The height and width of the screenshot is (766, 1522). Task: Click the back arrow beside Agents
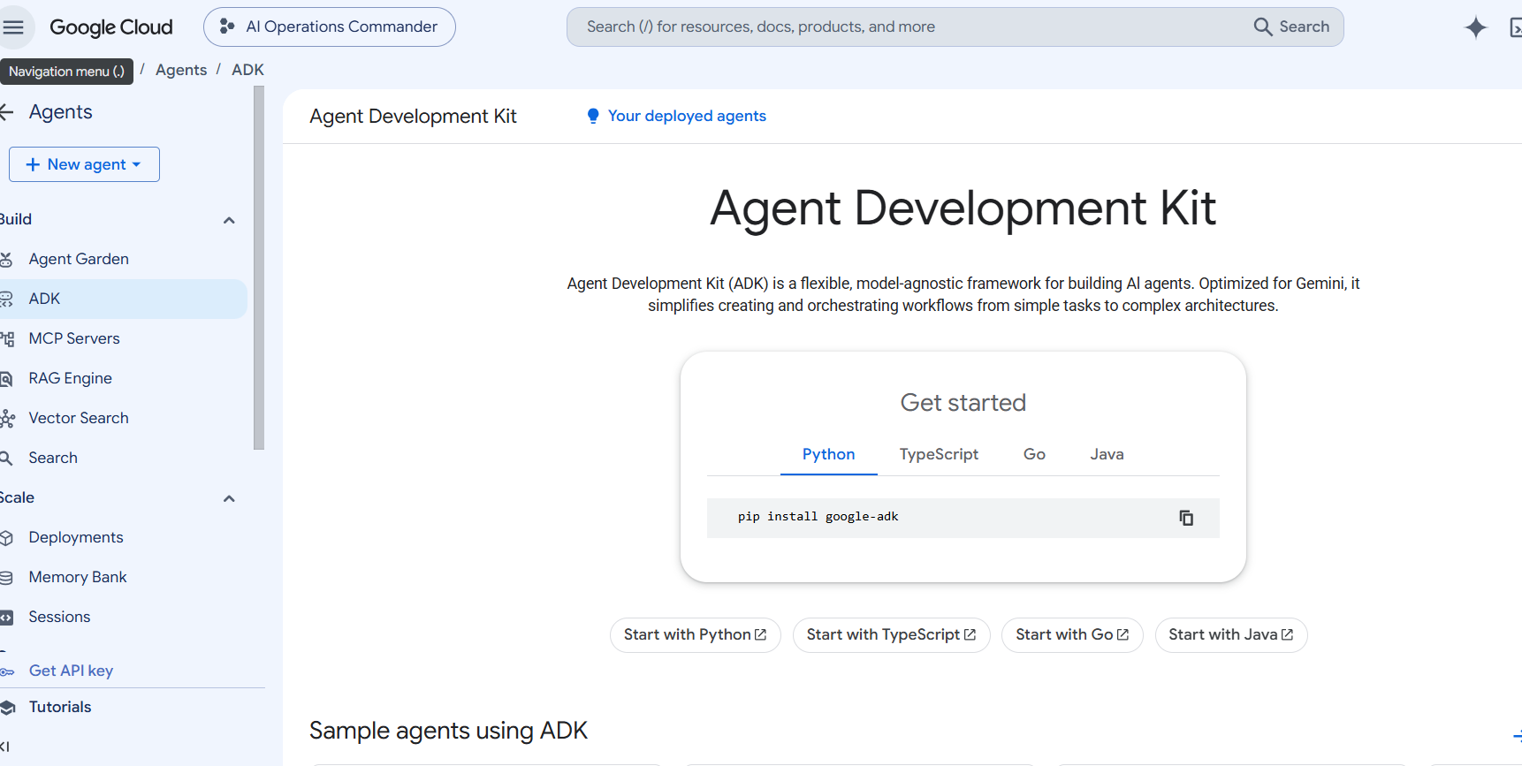pyautogui.click(x=7, y=112)
